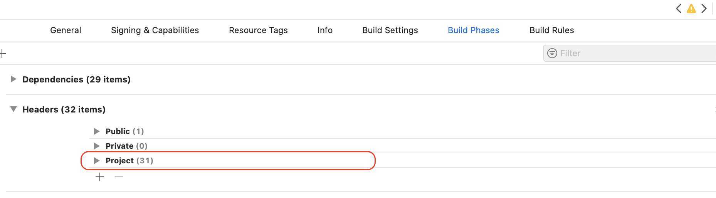Switch to the General tab
Image resolution: width=716 pixels, height=198 pixels.
(x=66, y=30)
